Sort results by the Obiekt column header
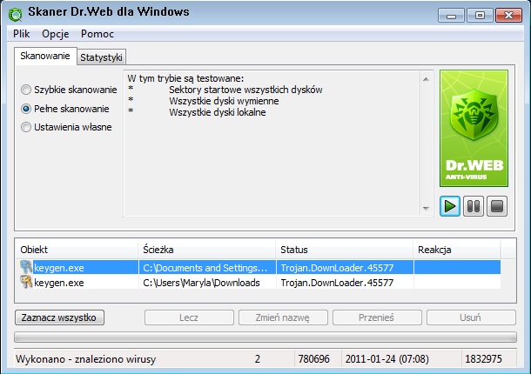Image resolution: width=531 pixels, height=374 pixels. tap(77, 250)
